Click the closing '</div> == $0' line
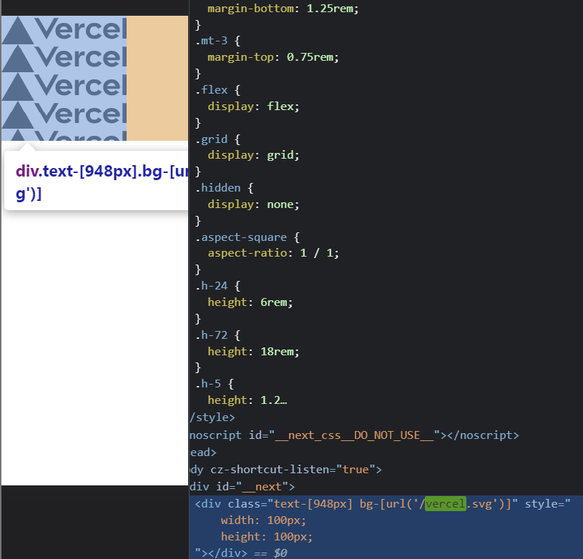This screenshot has width=583, height=559. coord(241,553)
